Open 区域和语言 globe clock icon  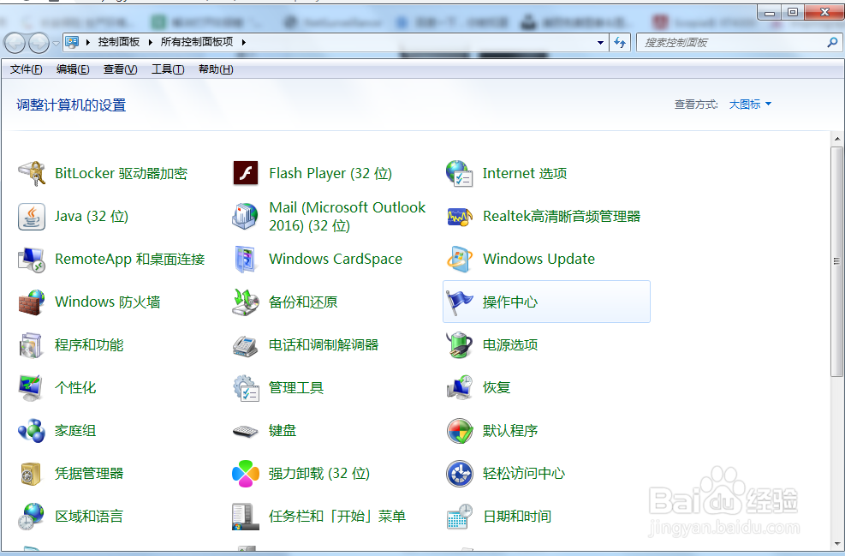(x=32, y=517)
